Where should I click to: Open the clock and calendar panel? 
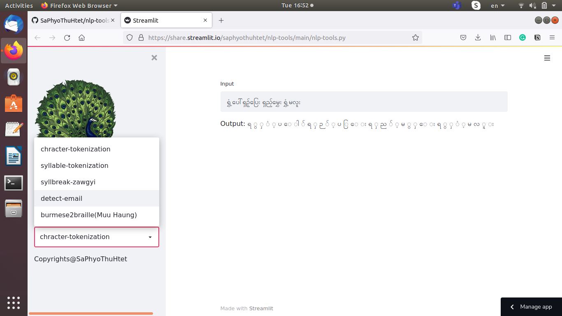pos(297,5)
